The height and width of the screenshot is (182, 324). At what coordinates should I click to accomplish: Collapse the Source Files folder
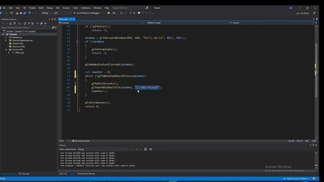click(x=6, y=50)
